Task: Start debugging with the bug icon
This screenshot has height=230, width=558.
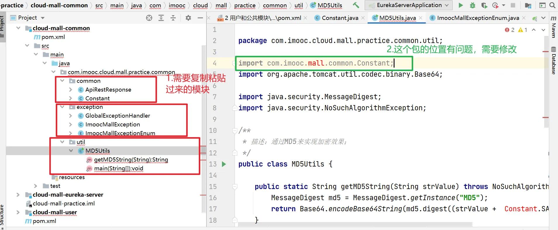Action: tap(472, 5)
